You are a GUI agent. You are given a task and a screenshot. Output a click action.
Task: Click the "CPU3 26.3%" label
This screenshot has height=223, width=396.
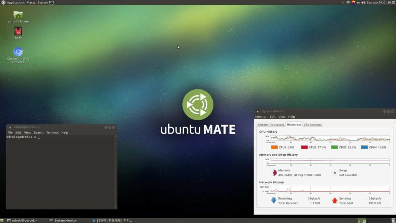click(347, 147)
